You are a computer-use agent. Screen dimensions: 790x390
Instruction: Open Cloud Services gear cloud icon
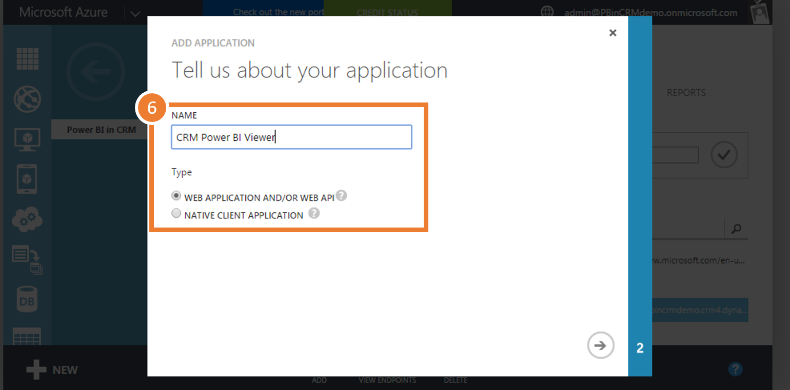[x=27, y=219]
